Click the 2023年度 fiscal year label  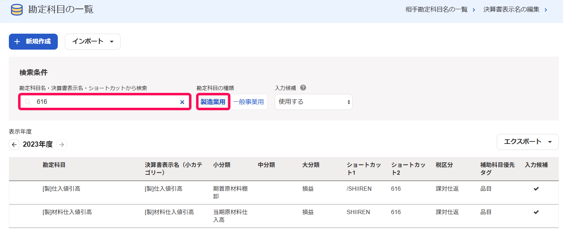point(38,145)
